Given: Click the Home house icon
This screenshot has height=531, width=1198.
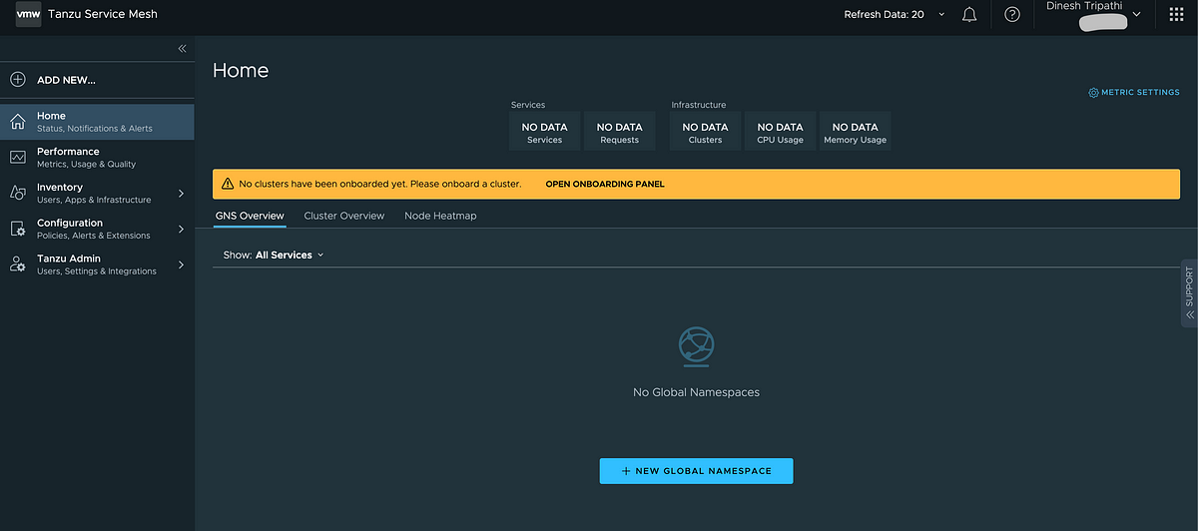Looking at the screenshot, I should click(18, 122).
